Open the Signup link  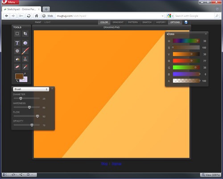pyautogui.click(x=116, y=163)
